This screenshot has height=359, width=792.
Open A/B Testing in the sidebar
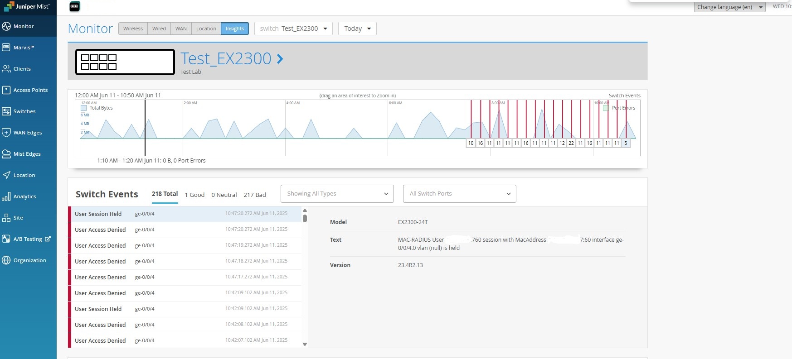(x=28, y=239)
